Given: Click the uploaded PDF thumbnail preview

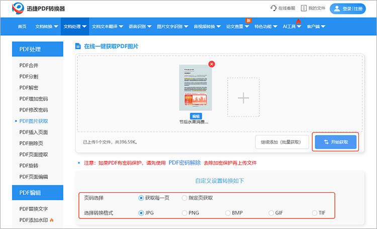Looking at the screenshot, I should 196,87.
